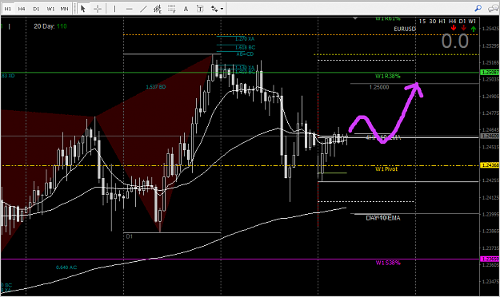Image resolution: width=500 pixels, height=297 pixels.
Task: Switch chart to D1 timeframe in toolbar
Action: click(x=36, y=9)
